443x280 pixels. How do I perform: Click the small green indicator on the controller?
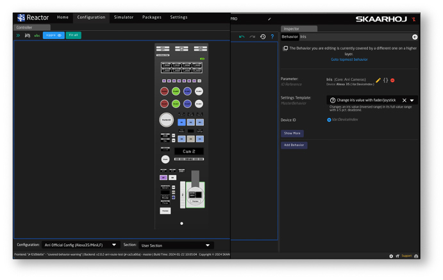[202, 59]
